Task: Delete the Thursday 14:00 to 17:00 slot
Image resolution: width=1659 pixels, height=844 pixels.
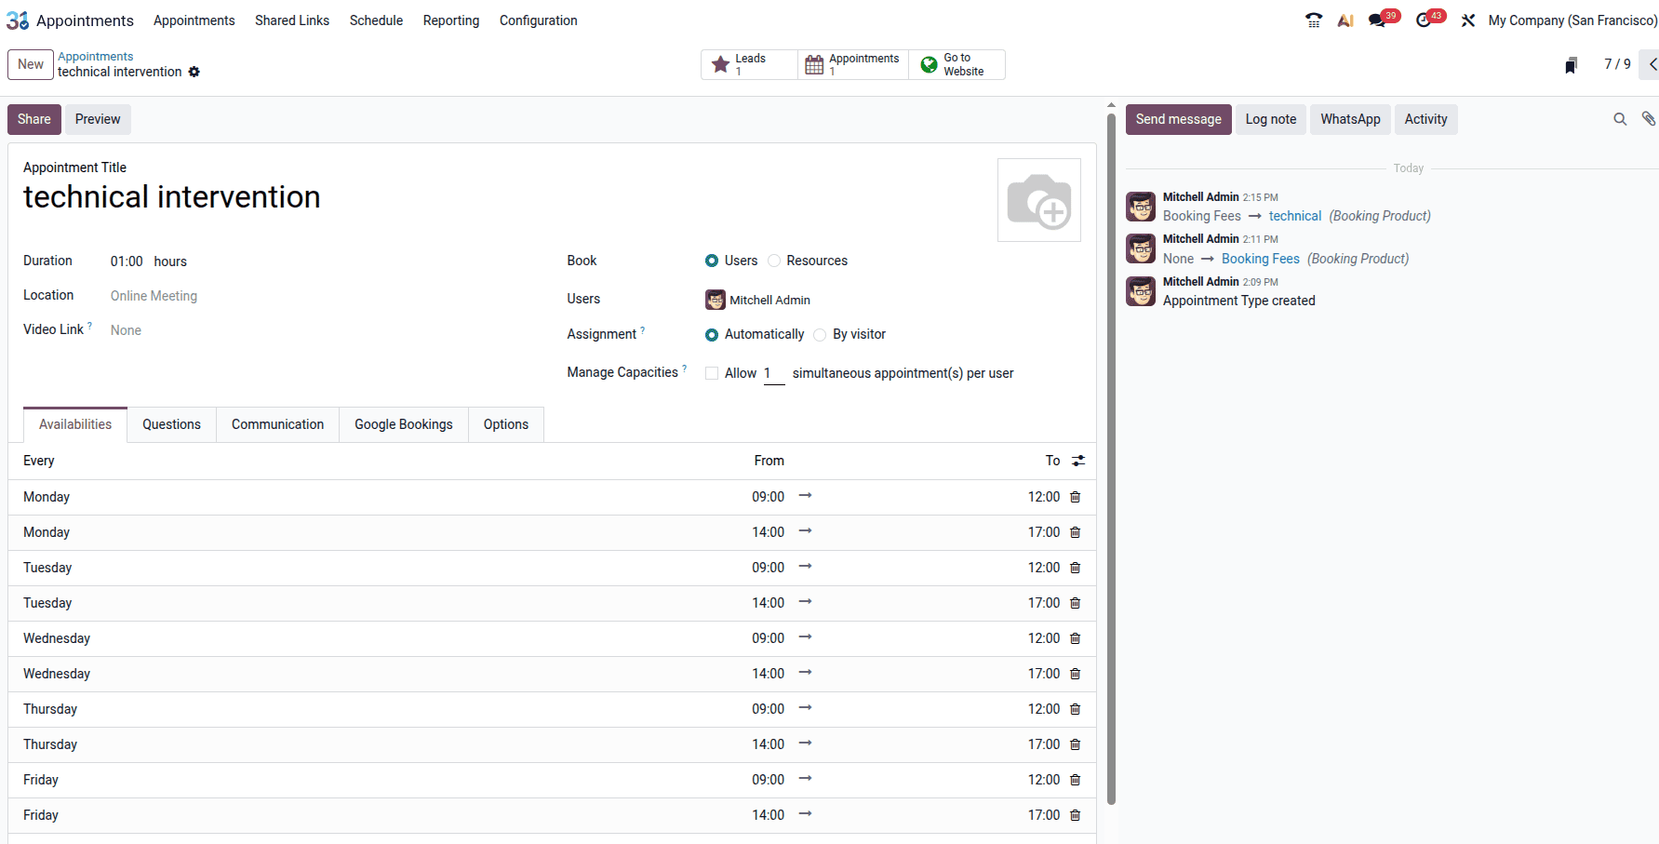Action: (x=1076, y=744)
